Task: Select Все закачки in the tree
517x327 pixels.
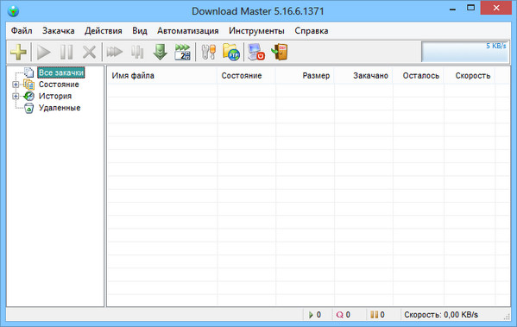Action: click(61, 72)
